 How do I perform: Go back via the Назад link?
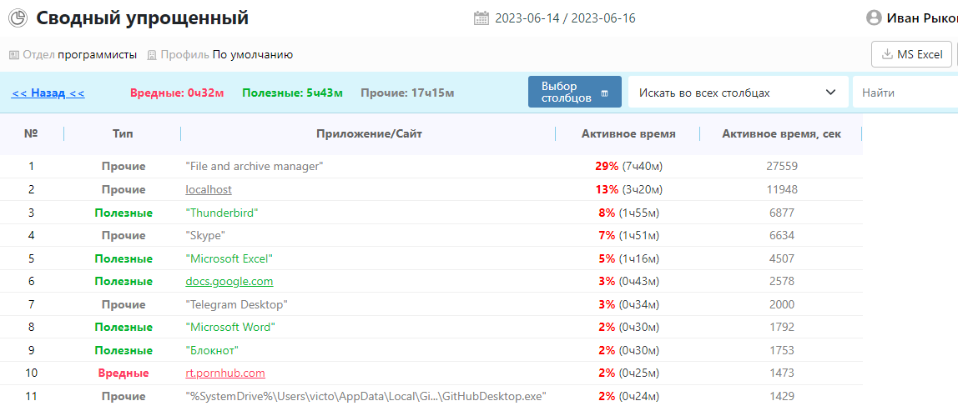coord(48,93)
